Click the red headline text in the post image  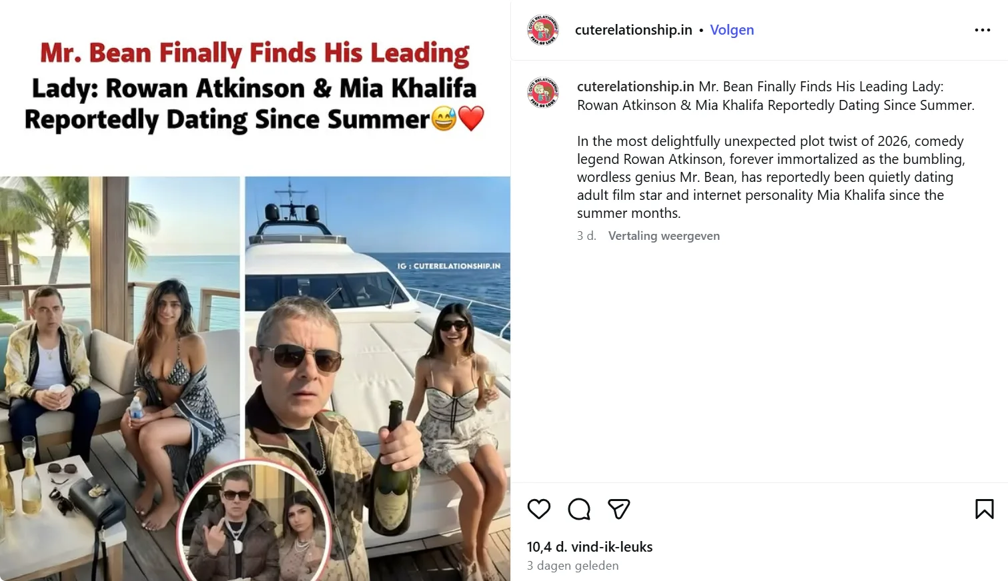point(255,52)
